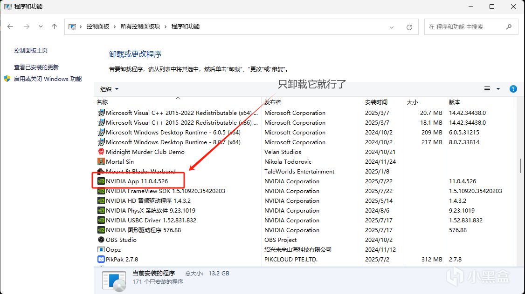Click install date 2025/5/14
This screenshot has height=294, width=525.
pyautogui.click(x=379, y=201)
